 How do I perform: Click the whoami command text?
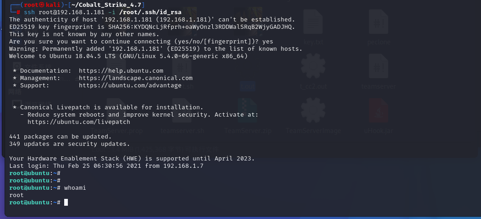coord(75,187)
